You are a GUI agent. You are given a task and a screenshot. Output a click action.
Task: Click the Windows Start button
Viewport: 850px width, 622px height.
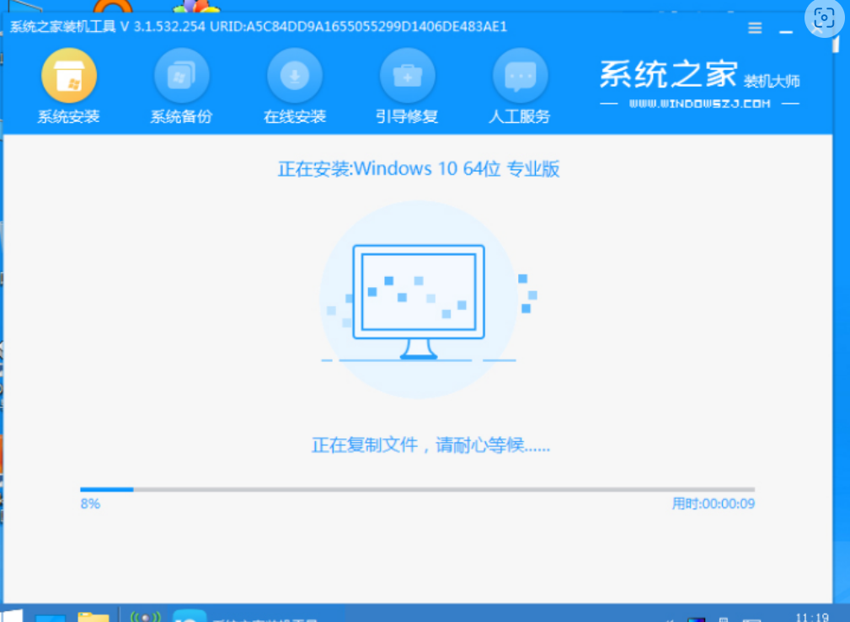click(13, 617)
